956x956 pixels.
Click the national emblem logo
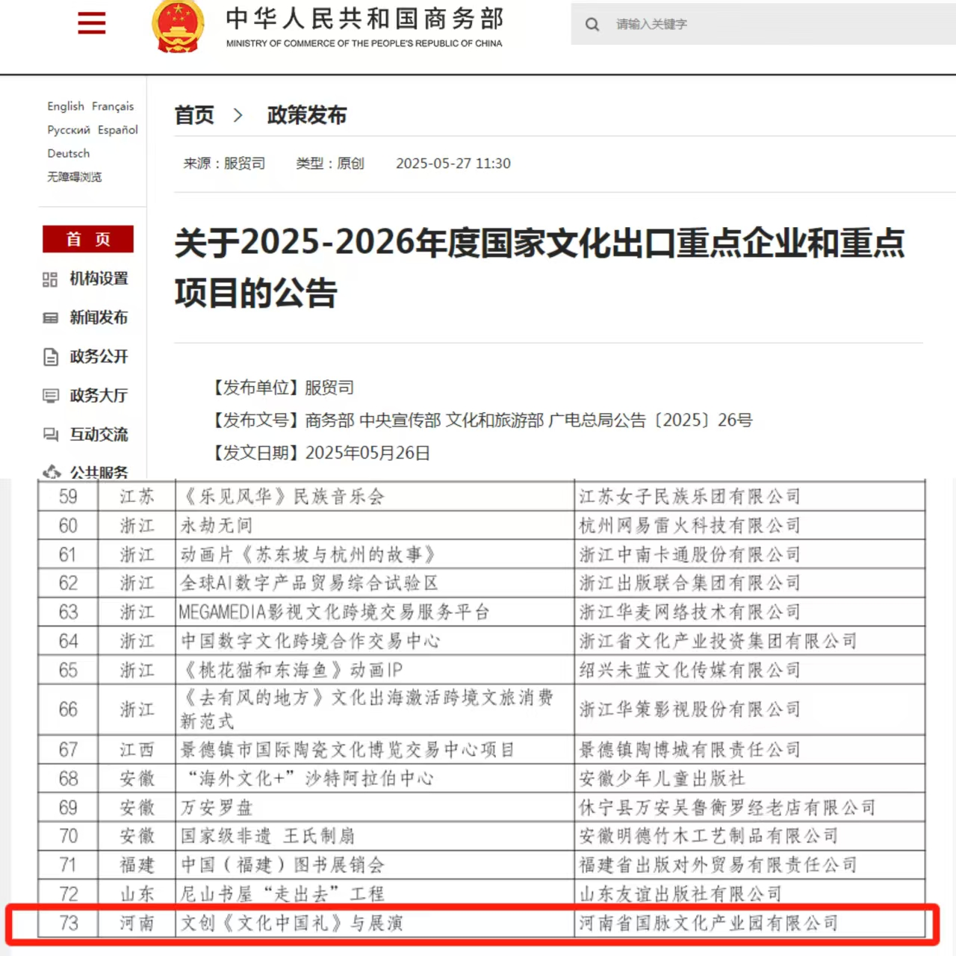point(178,26)
